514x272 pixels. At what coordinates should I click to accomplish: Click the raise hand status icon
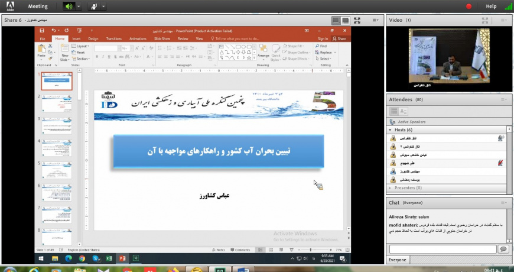(93, 7)
